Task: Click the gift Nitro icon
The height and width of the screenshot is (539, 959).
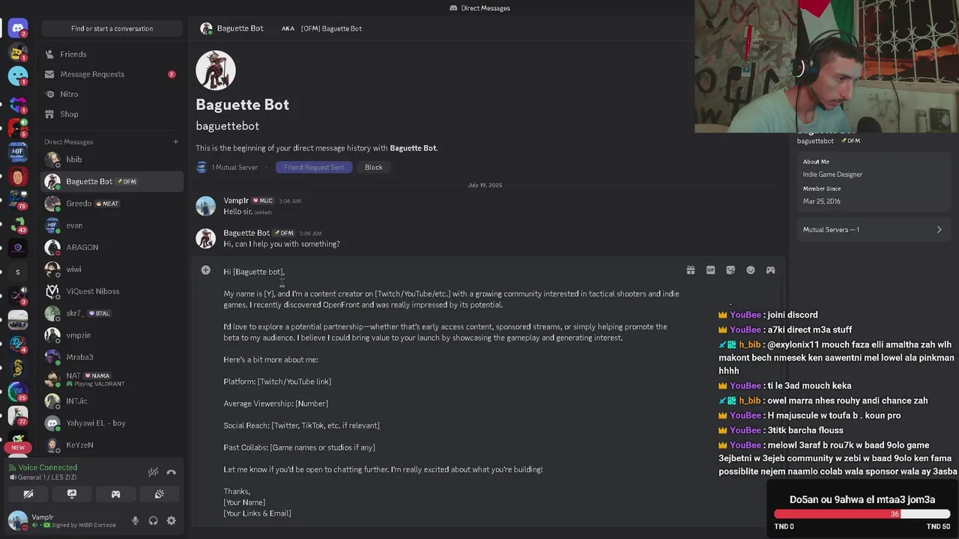Action: click(691, 270)
